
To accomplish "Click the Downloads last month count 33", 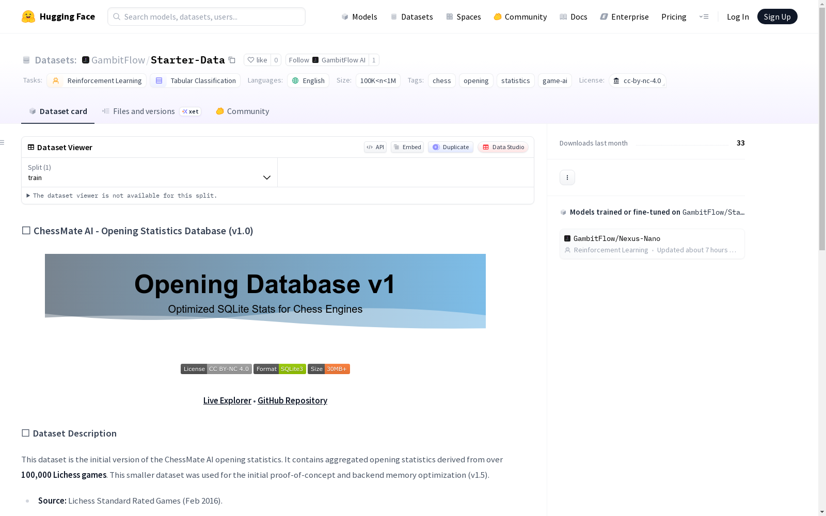I will [740, 143].
